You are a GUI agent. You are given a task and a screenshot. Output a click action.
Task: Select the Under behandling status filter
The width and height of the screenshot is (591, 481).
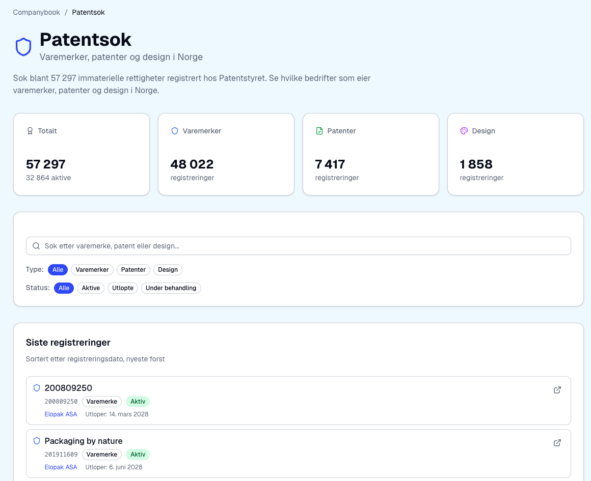(x=171, y=288)
